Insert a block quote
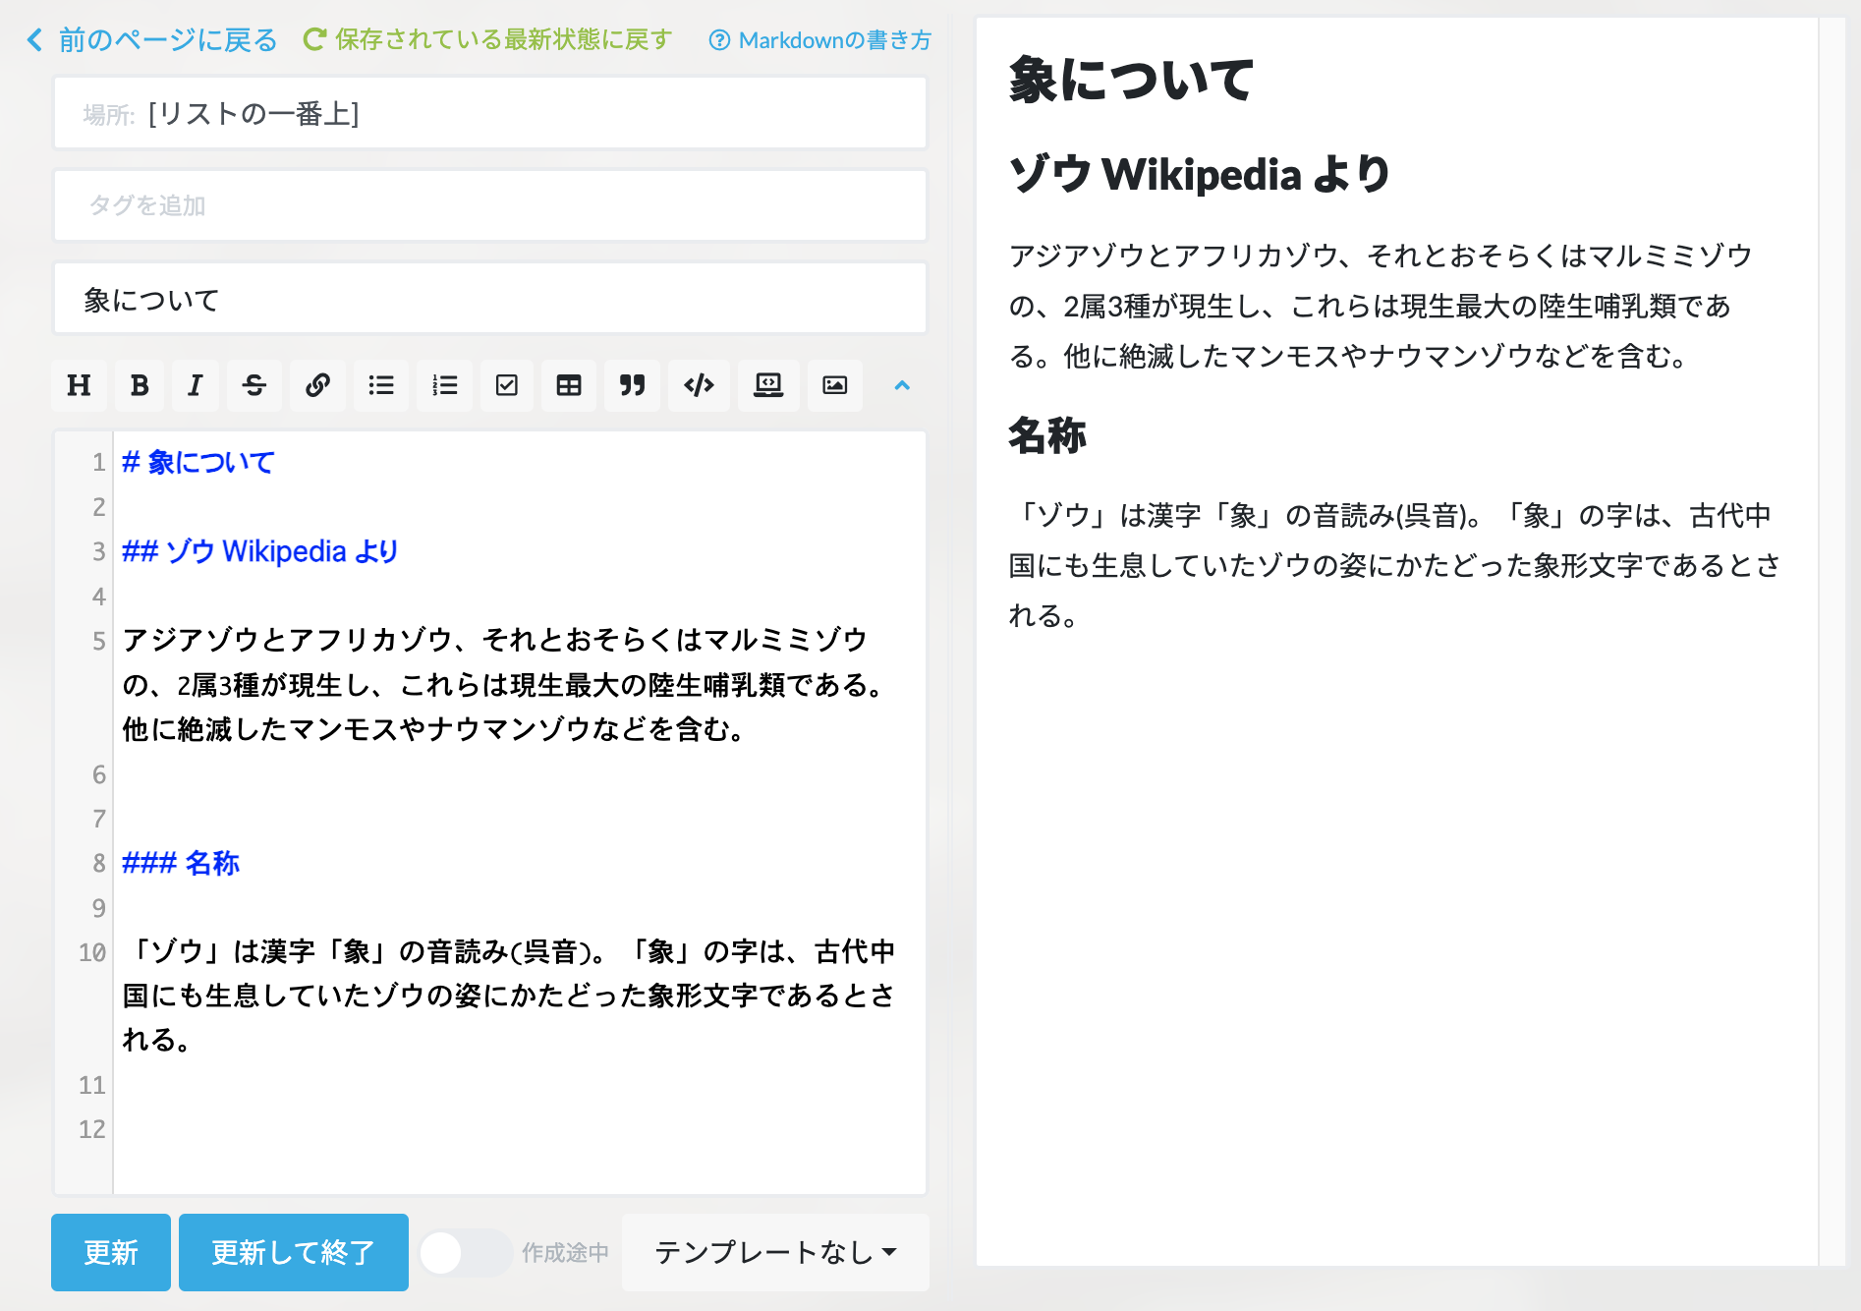The width and height of the screenshot is (1861, 1311). click(632, 385)
